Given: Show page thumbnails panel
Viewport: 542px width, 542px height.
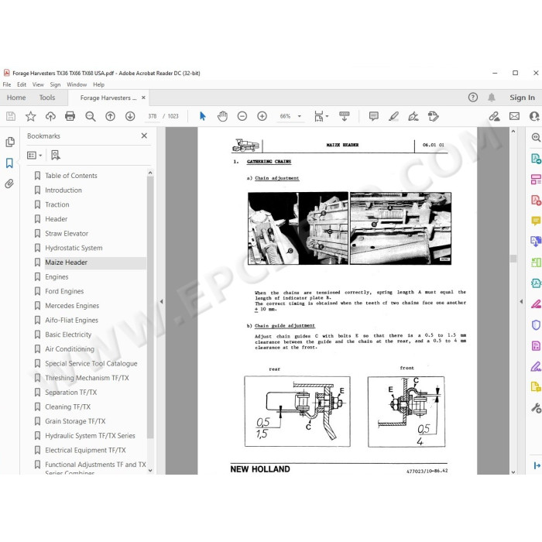Looking at the screenshot, I should [10, 142].
